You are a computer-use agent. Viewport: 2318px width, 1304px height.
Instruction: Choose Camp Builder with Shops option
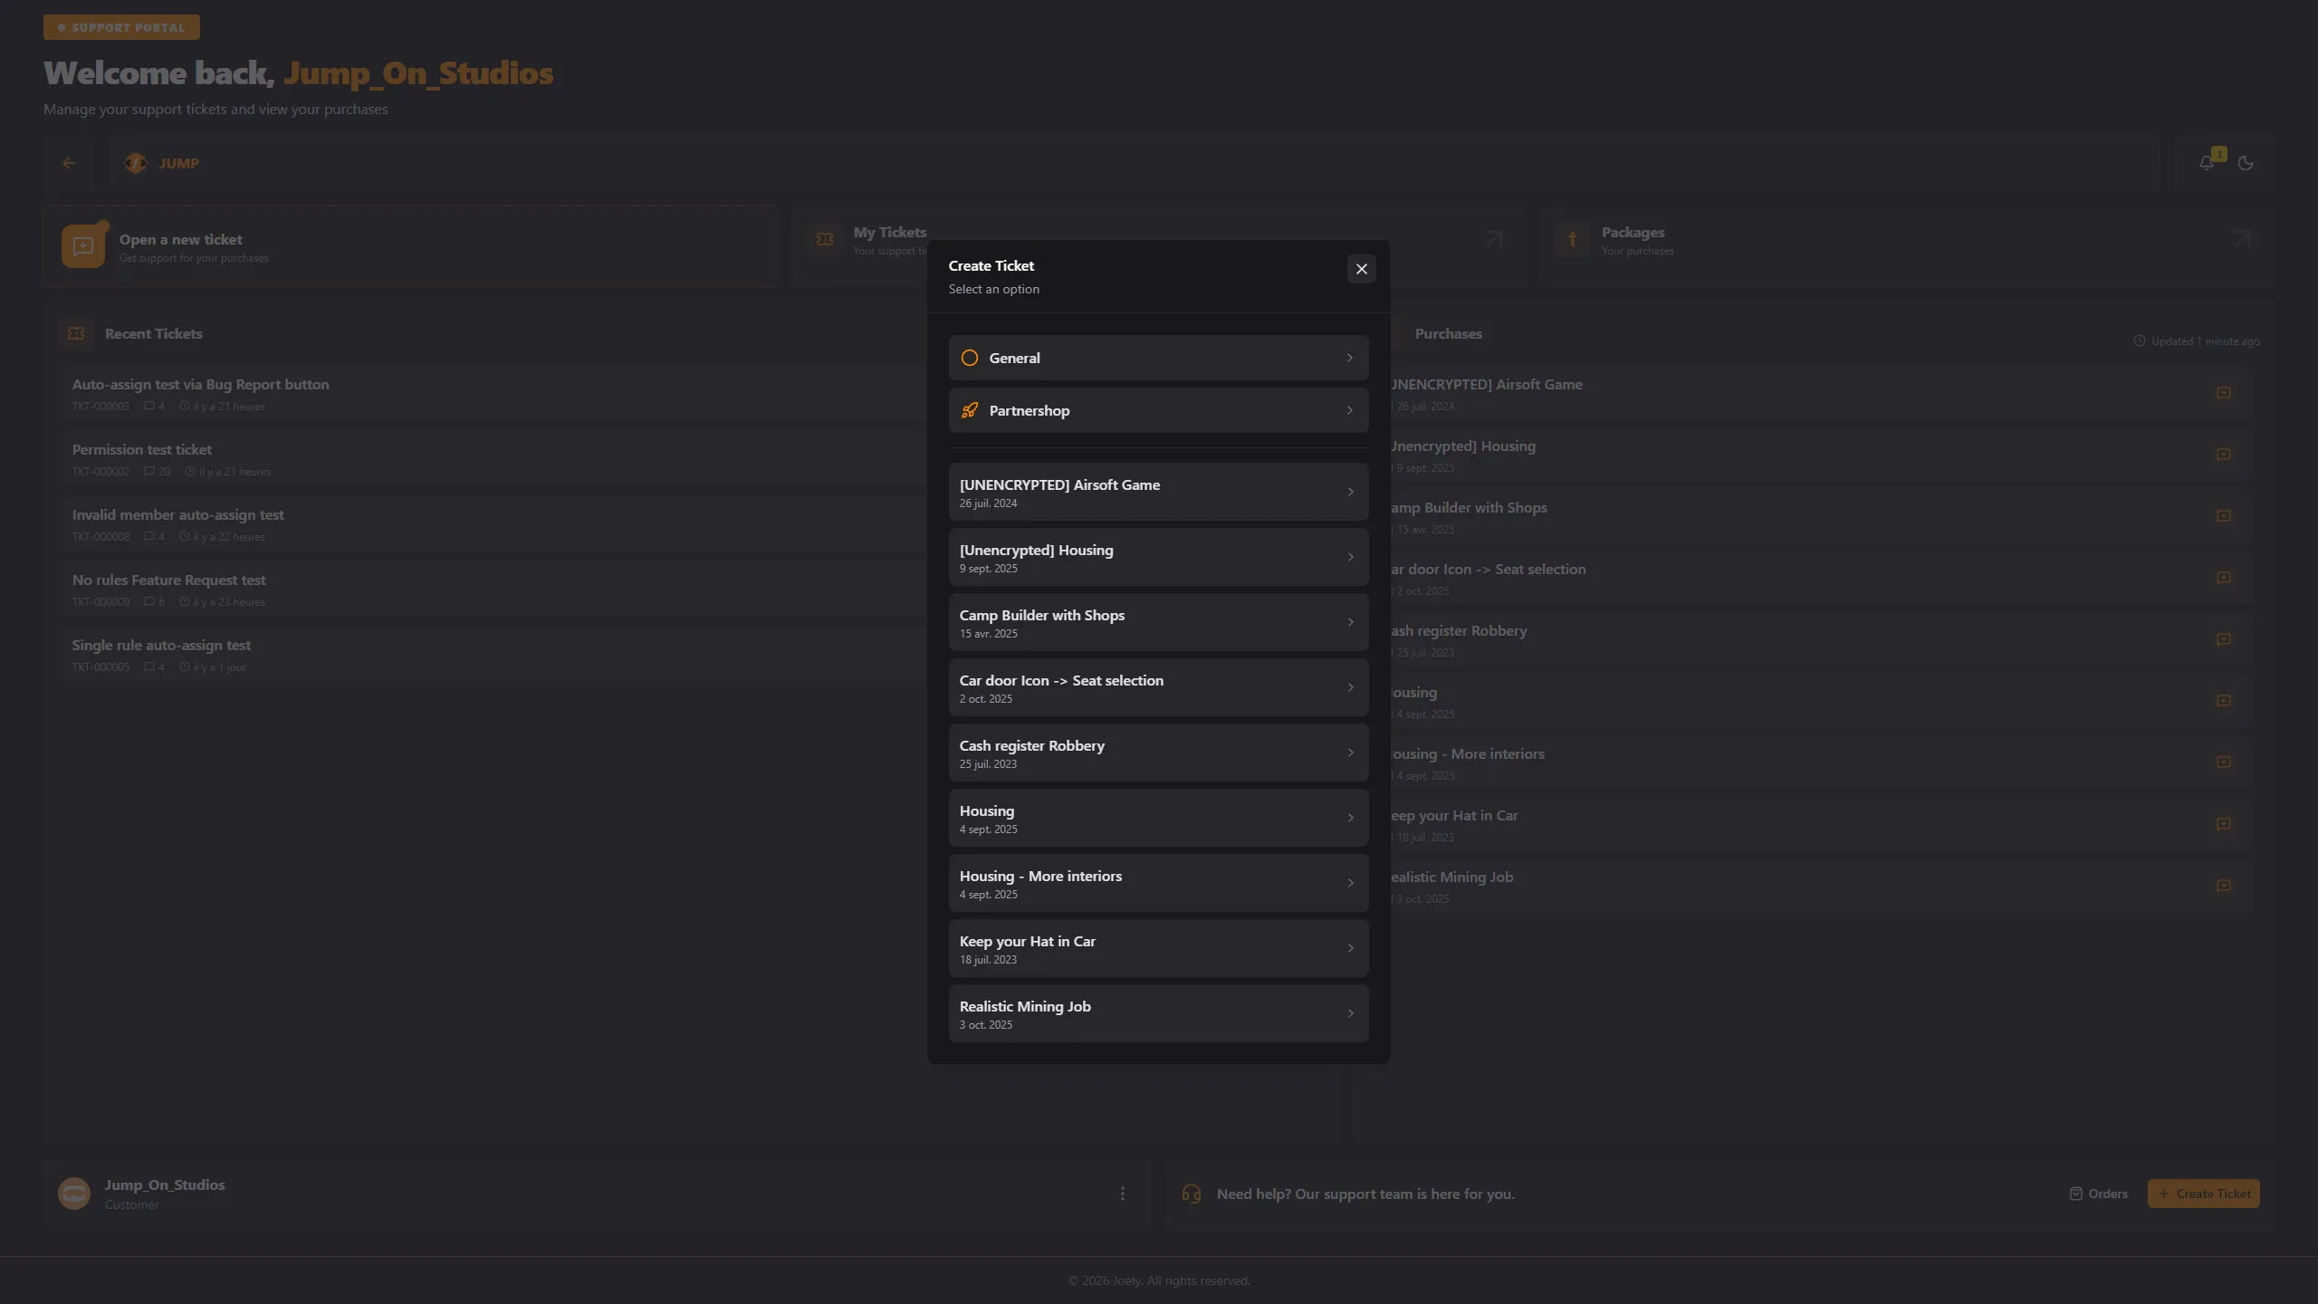point(1158,622)
